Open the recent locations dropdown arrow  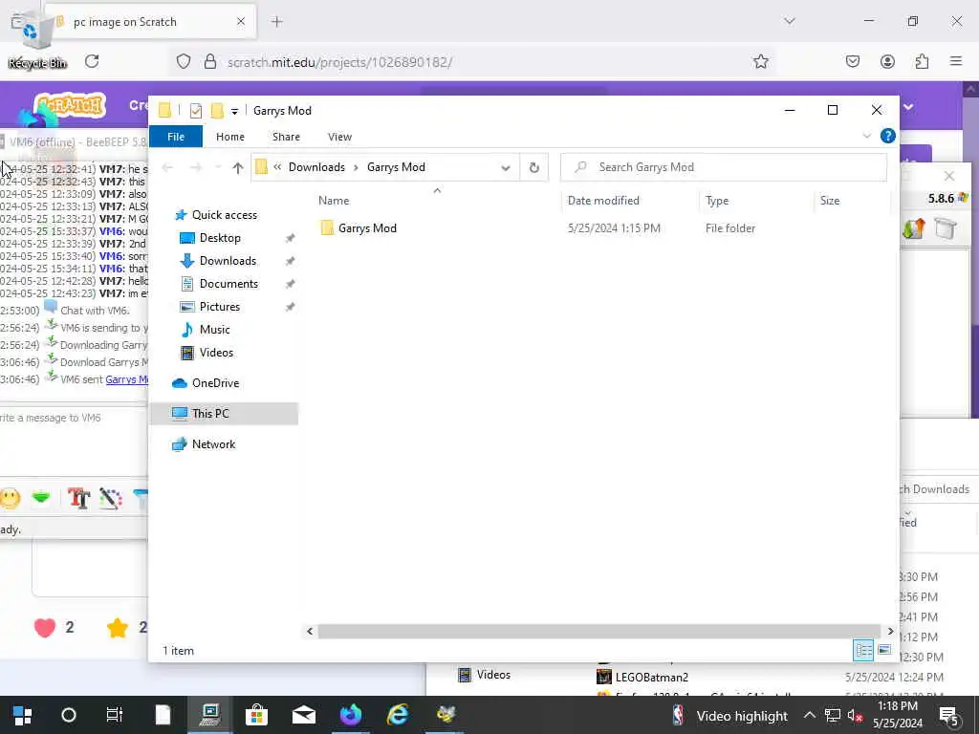(218, 167)
